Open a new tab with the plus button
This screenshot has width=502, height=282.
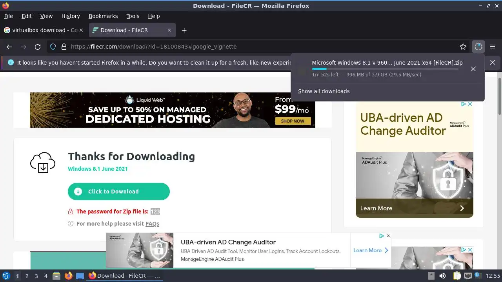(x=184, y=30)
